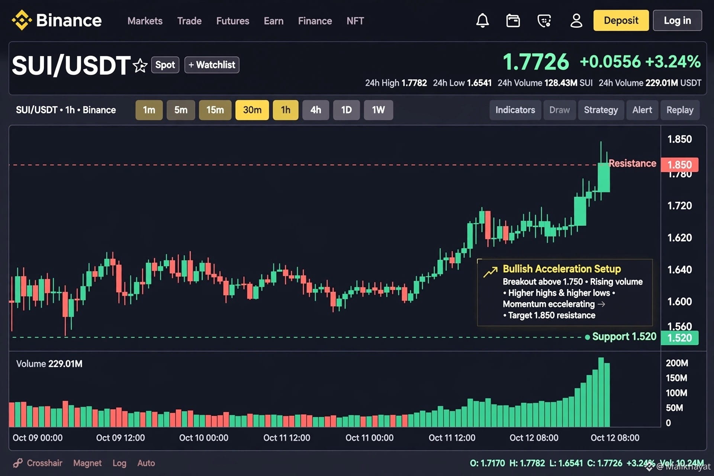714x476 pixels.
Task: Open the chat support icon
Action: tap(544, 20)
